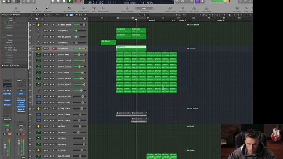
Task: Adjust the master output volume slider
Action: [221, 1]
